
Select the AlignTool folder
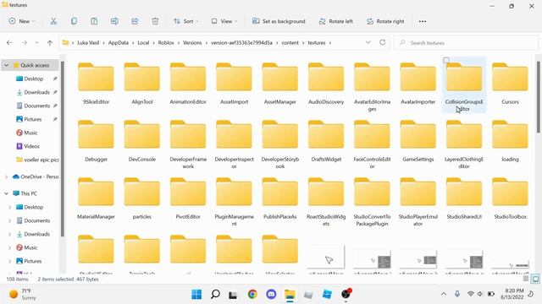click(141, 84)
